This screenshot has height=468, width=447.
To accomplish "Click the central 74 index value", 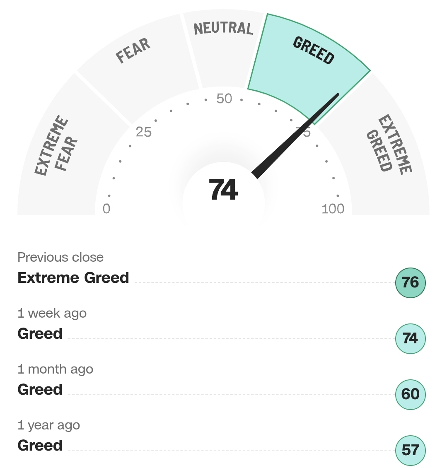I will 223,190.
